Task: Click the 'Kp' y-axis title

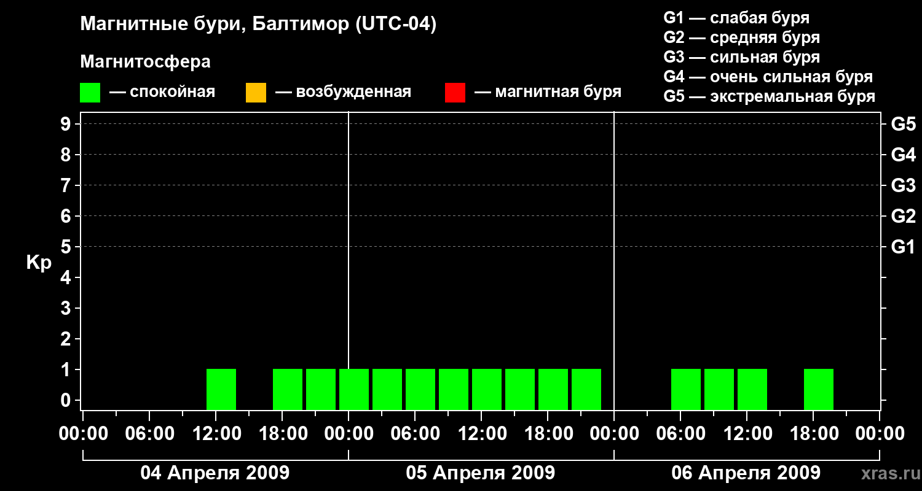Action: click(39, 263)
